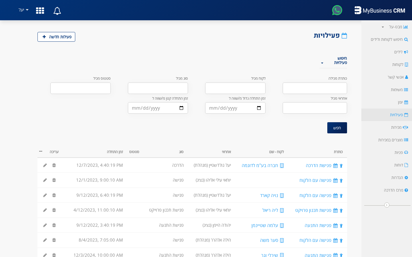Open date picker for זמן התחלה גדול מ/שווה ל
The image size is (412, 257).
(259, 108)
